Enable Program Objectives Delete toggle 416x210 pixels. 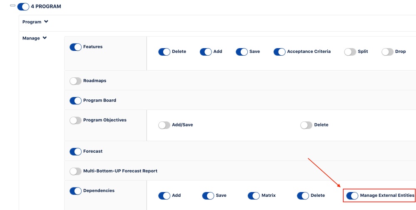click(306, 125)
